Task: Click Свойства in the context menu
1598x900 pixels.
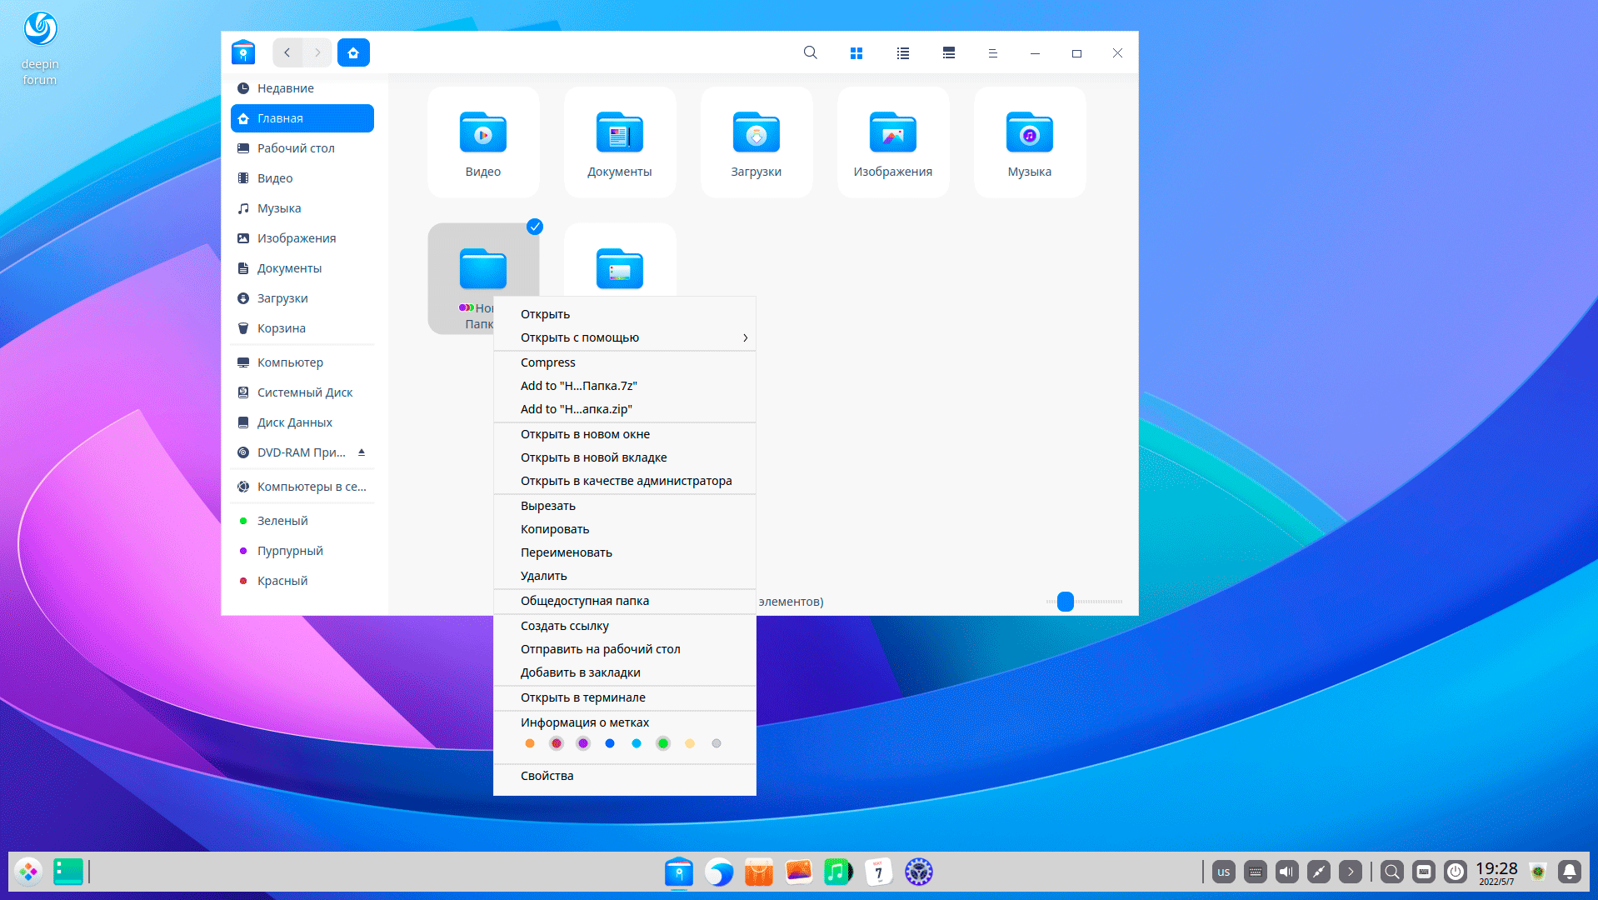Action: [x=547, y=776]
